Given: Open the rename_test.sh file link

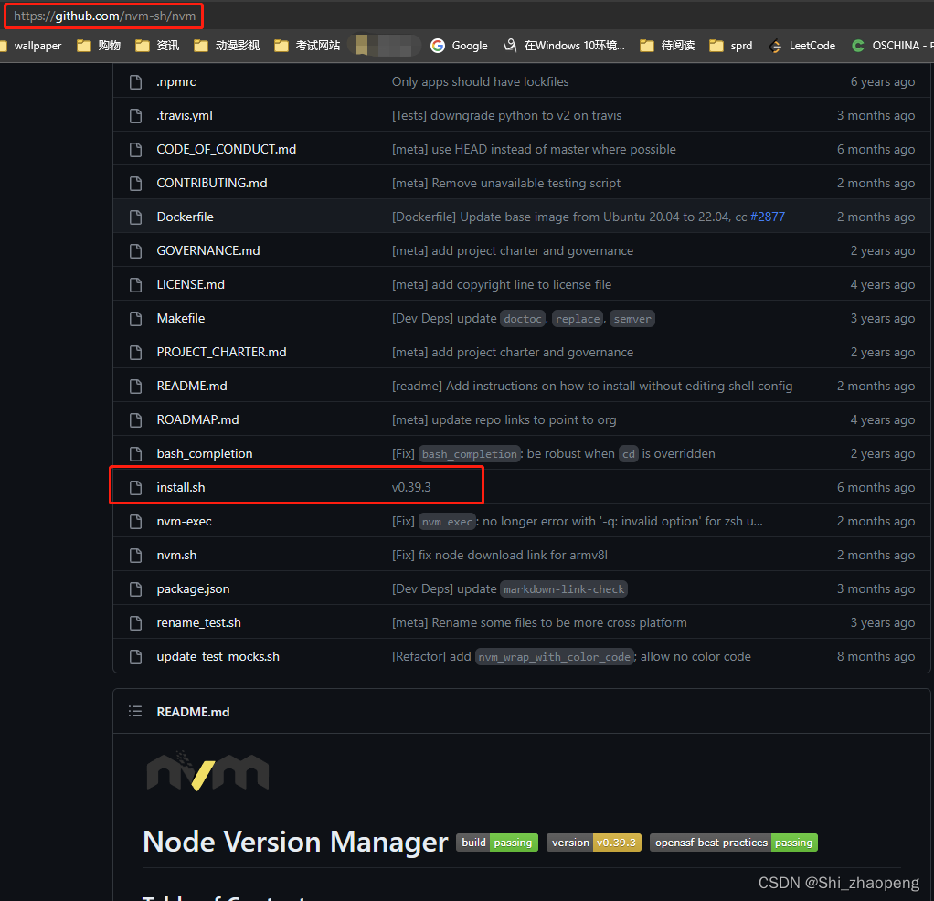Looking at the screenshot, I should pos(199,623).
